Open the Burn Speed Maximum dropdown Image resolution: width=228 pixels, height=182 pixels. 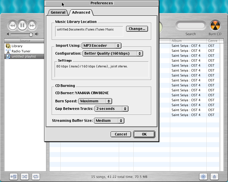click(x=95, y=101)
